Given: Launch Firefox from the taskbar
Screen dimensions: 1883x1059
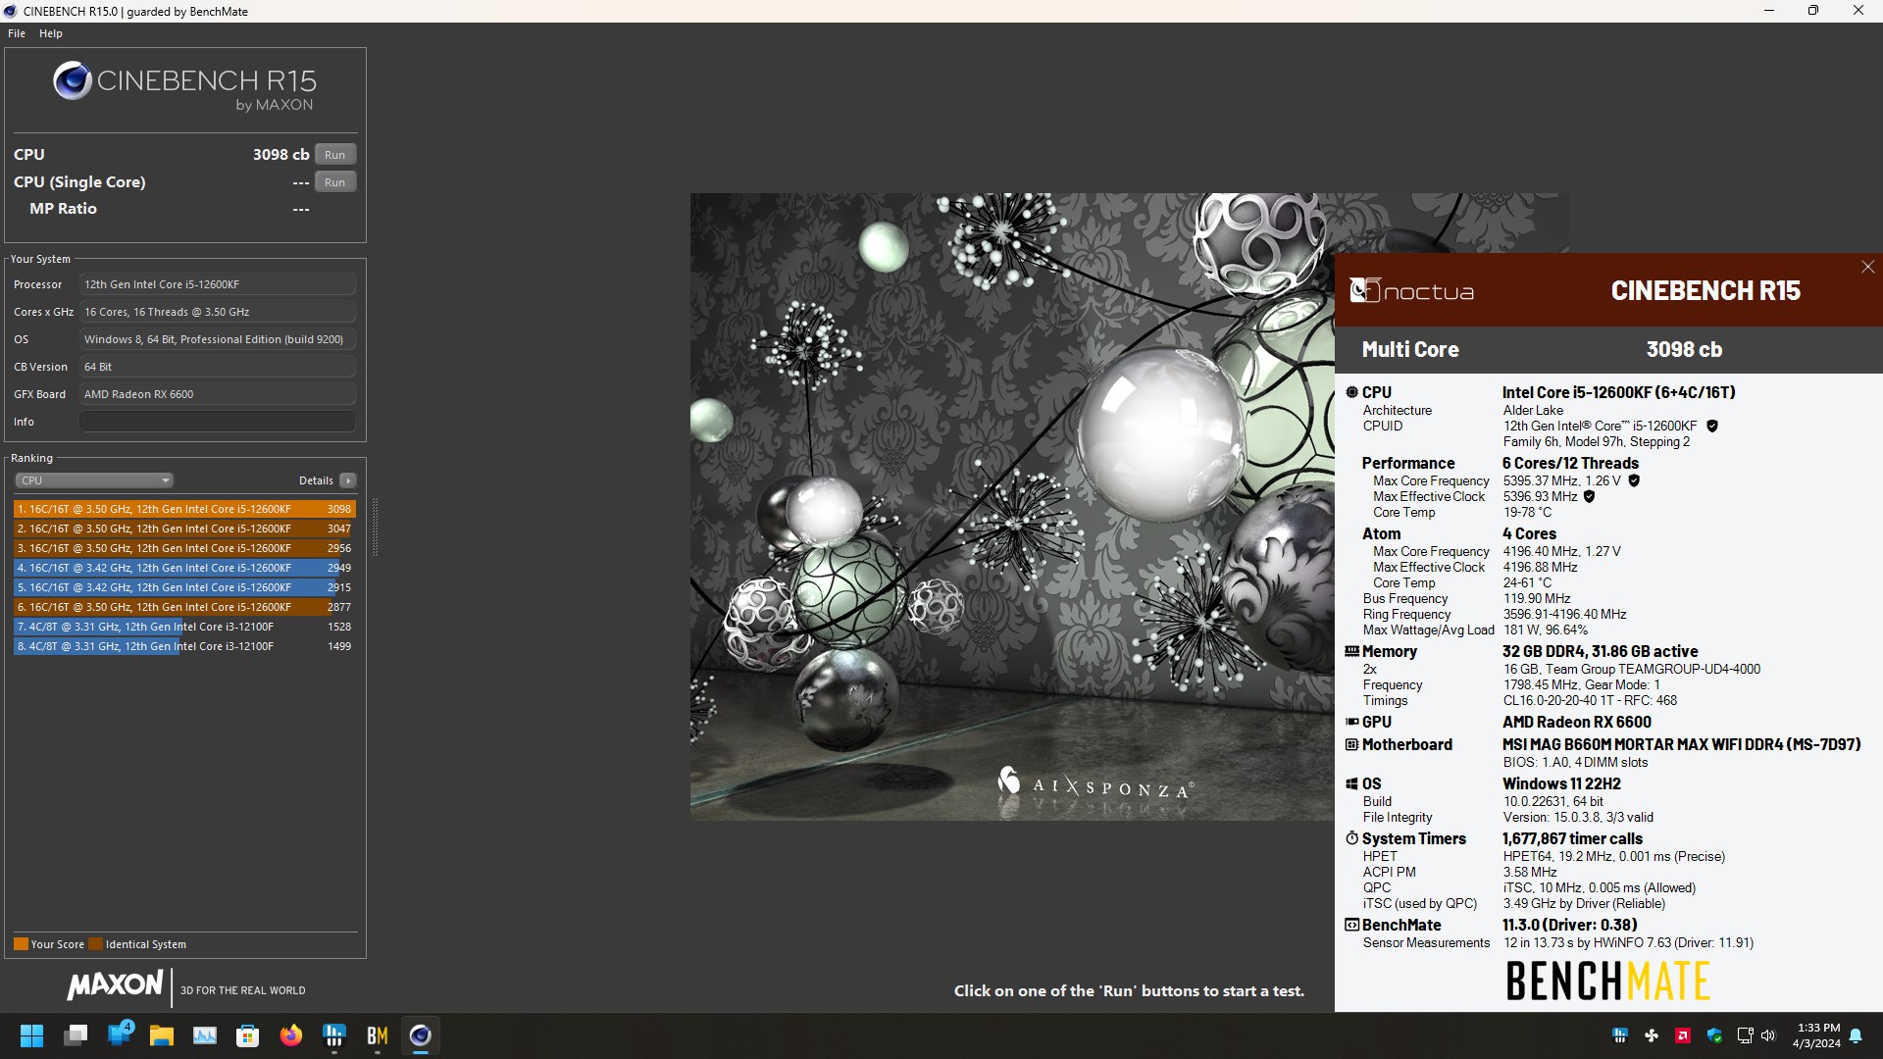Looking at the screenshot, I should point(291,1035).
